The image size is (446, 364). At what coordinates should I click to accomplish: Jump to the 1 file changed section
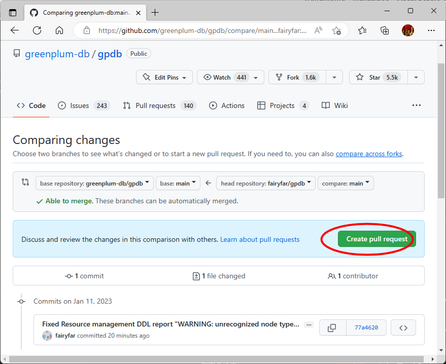[x=219, y=276]
